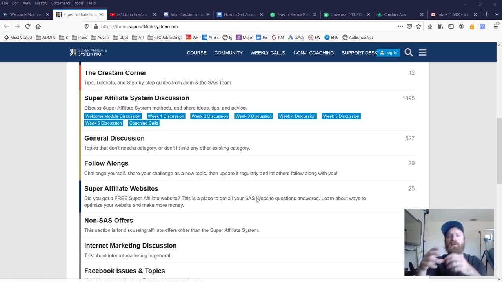
Task: Bookmark this page with the star icon
Action: [418, 26]
